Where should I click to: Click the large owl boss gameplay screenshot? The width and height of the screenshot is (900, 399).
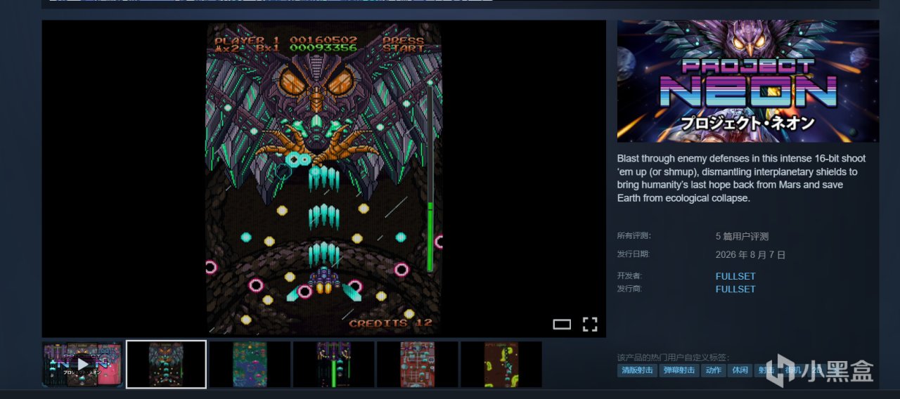(x=323, y=178)
